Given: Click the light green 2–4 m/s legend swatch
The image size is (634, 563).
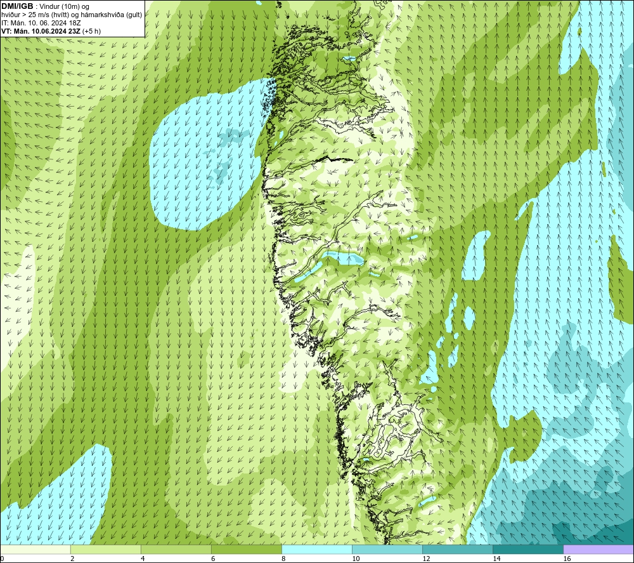Looking at the screenshot, I should pos(106,550).
